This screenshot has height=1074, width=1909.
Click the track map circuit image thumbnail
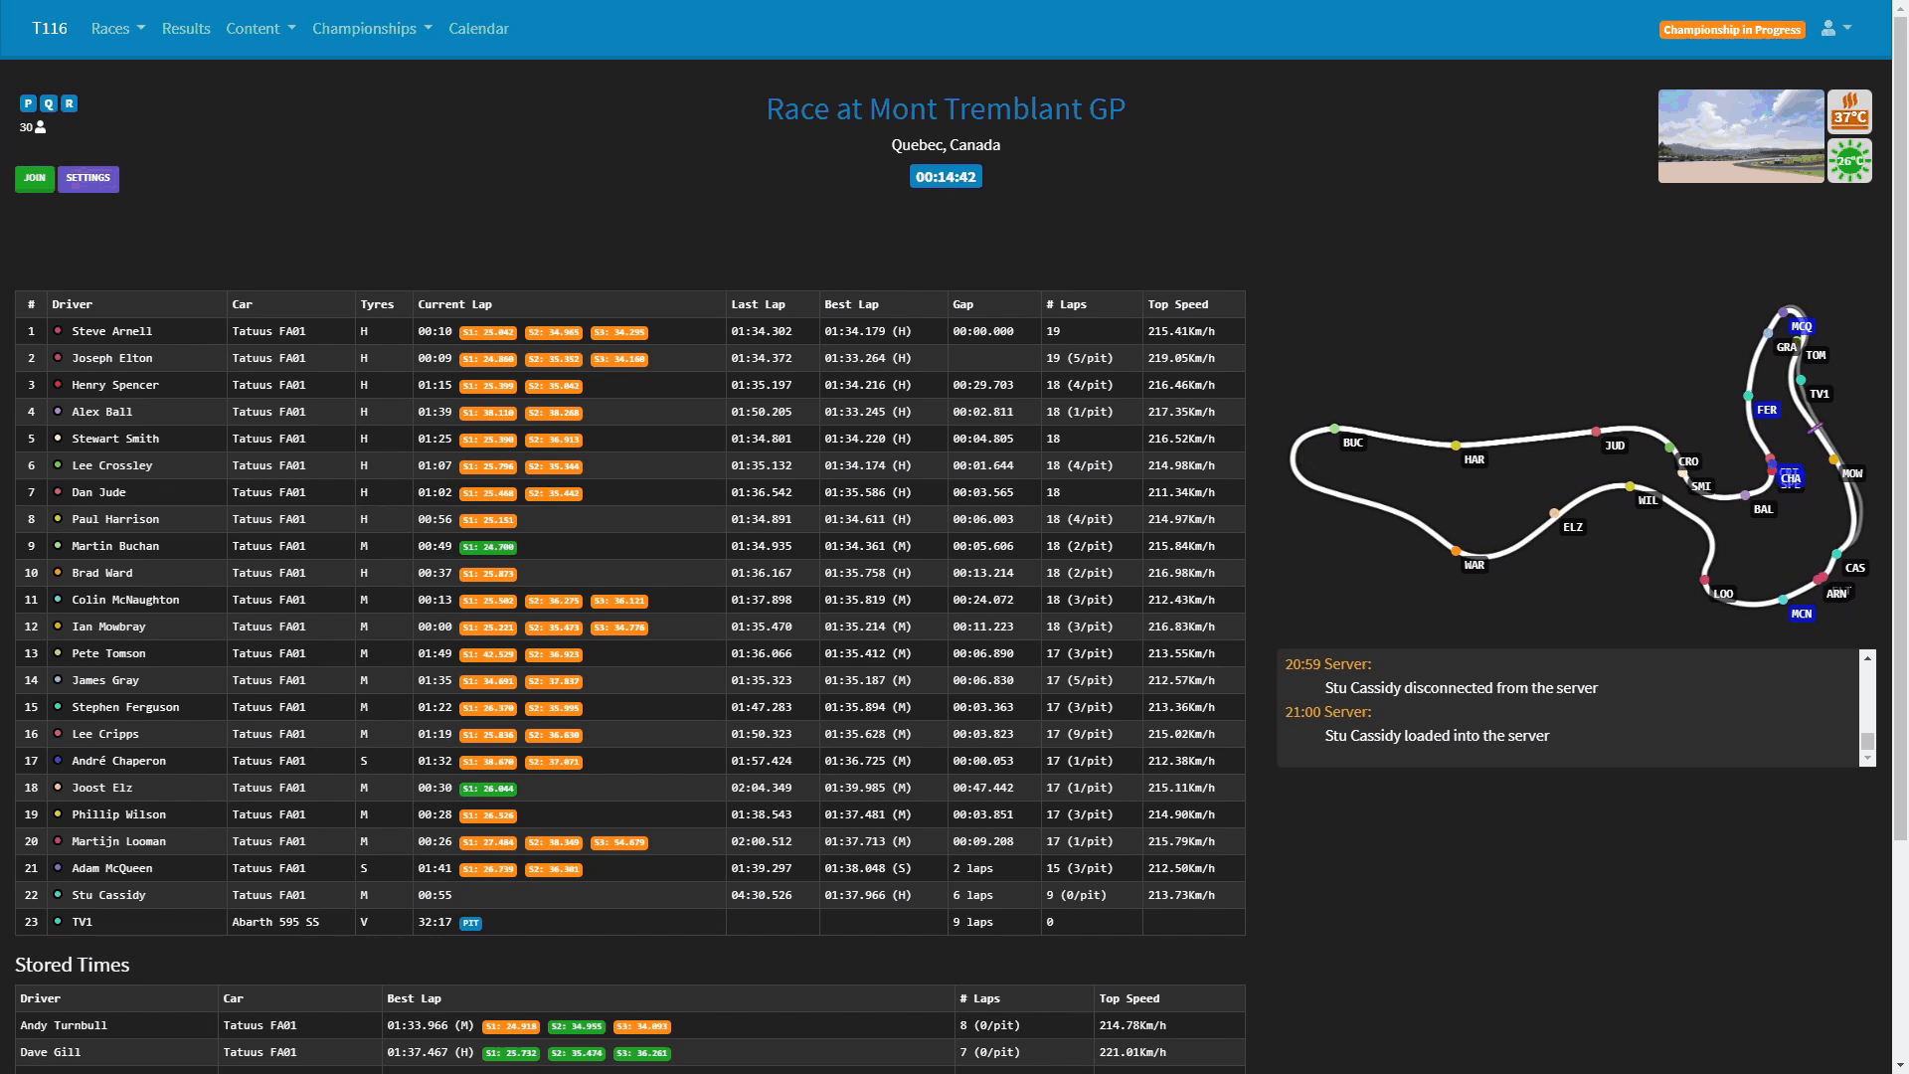coord(1740,135)
